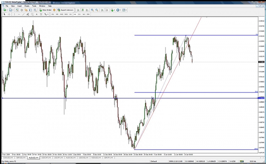Viewport: 266px width, 164px height.
Task: Switch to the GBPUSD,H4 chart tab
Action: (x=21, y=158)
